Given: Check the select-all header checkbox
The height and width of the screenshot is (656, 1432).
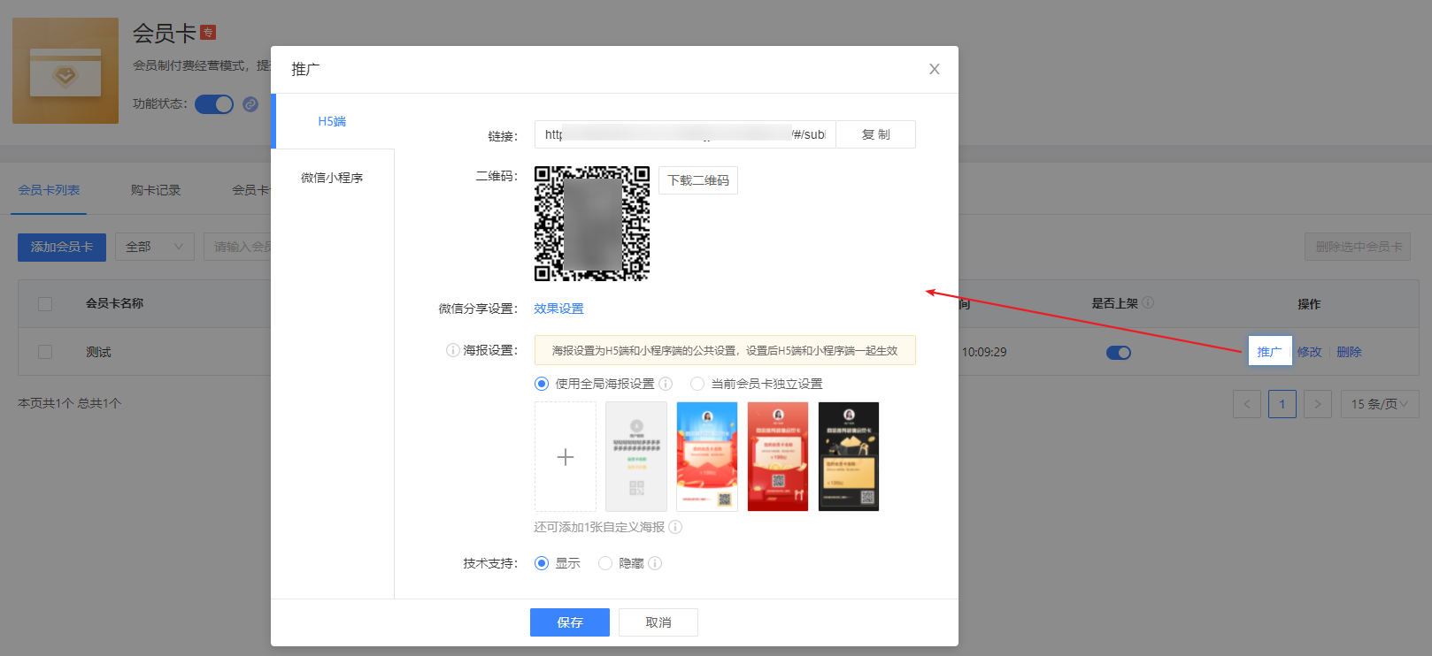Looking at the screenshot, I should point(45,304).
